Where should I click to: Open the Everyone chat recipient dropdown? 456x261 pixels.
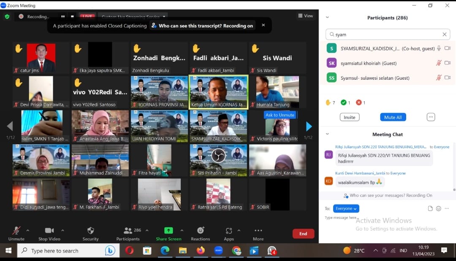click(x=346, y=208)
